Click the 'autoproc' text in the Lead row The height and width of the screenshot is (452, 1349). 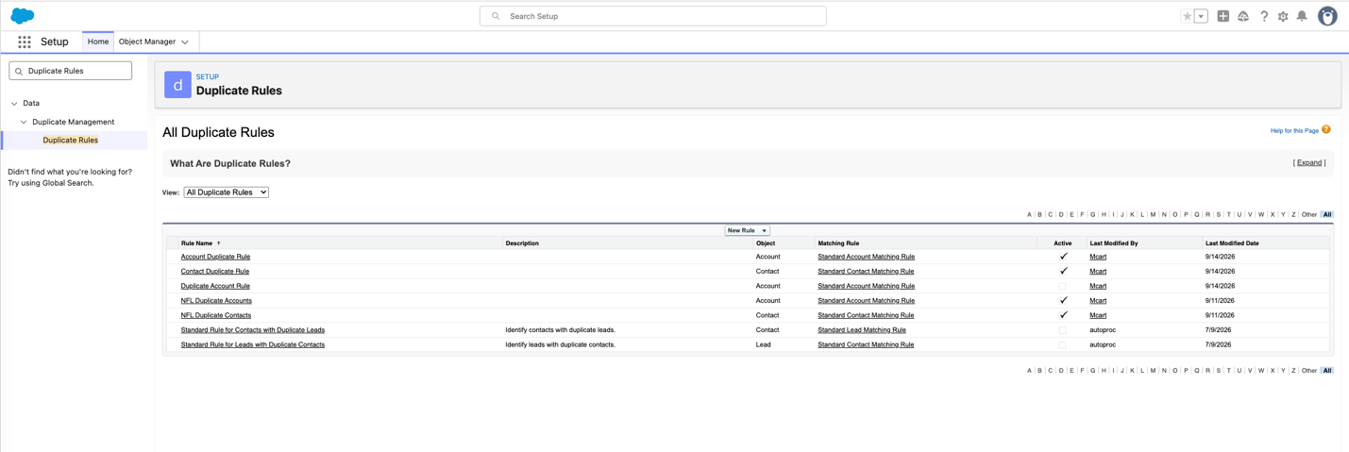1103,344
